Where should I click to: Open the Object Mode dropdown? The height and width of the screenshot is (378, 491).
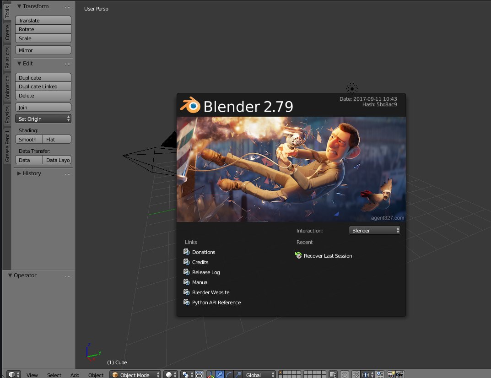[x=135, y=374]
